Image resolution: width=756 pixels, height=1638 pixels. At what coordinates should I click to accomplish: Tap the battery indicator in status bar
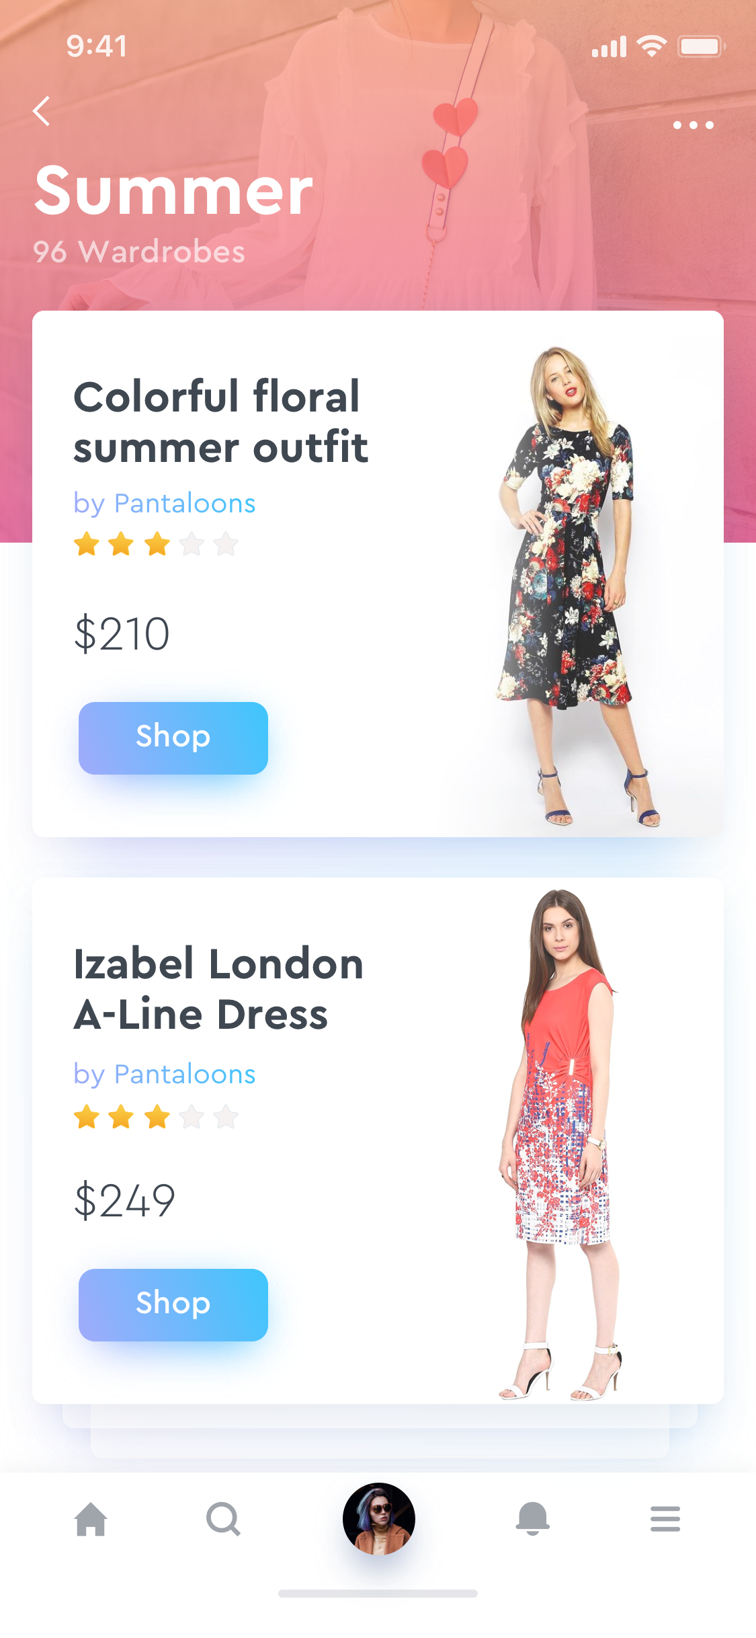click(x=701, y=46)
